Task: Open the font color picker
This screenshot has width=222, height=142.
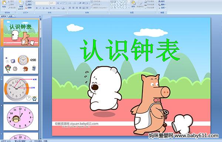Action: [x=64, y=8]
